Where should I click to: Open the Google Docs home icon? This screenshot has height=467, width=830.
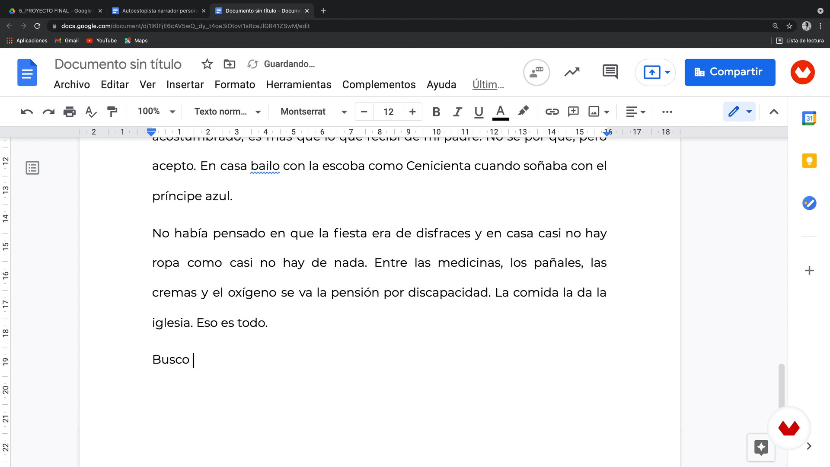27,72
